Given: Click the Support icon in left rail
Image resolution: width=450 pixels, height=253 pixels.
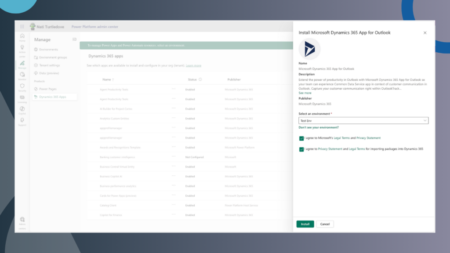Looking at the screenshot, I should 22,120.
